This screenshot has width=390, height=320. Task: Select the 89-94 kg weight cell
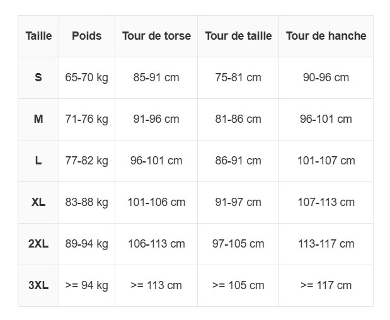click(87, 244)
